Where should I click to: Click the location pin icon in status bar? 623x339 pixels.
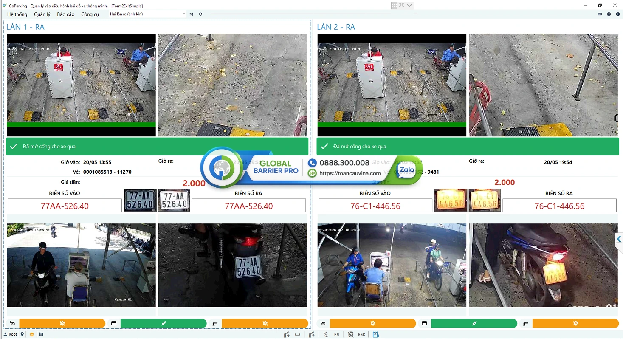point(23,334)
